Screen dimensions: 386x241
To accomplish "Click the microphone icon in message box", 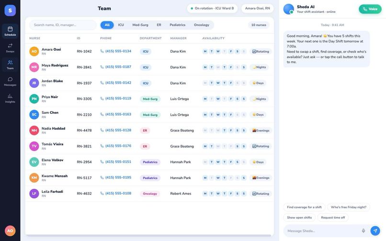I will [363, 230].
